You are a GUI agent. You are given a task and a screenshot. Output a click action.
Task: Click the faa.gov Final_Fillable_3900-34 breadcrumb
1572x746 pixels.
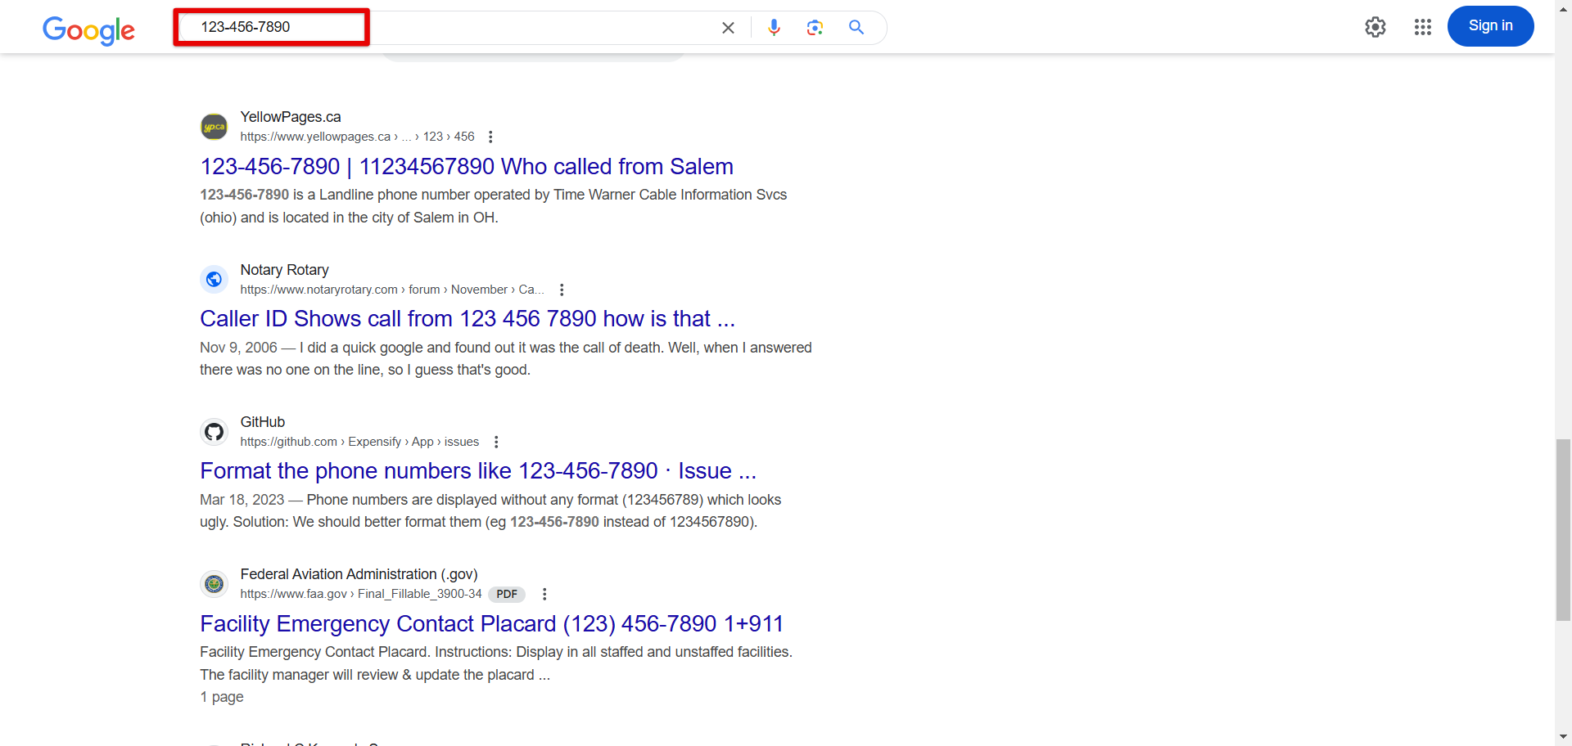(x=361, y=594)
